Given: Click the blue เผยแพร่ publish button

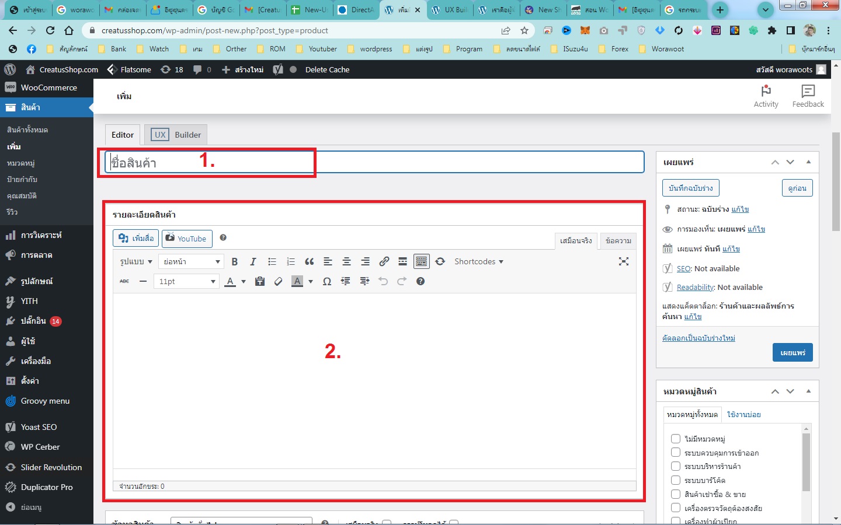Looking at the screenshot, I should click(x=792, y=353).
